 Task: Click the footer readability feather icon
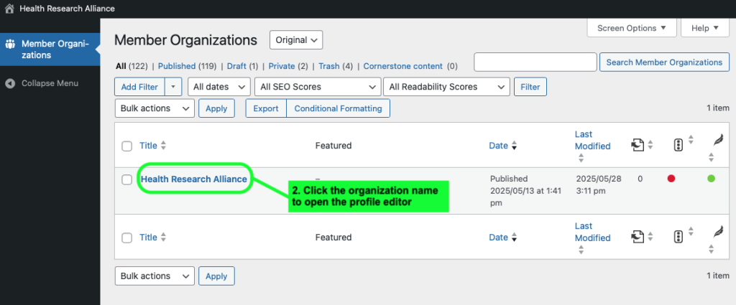(x=718, y=233)
